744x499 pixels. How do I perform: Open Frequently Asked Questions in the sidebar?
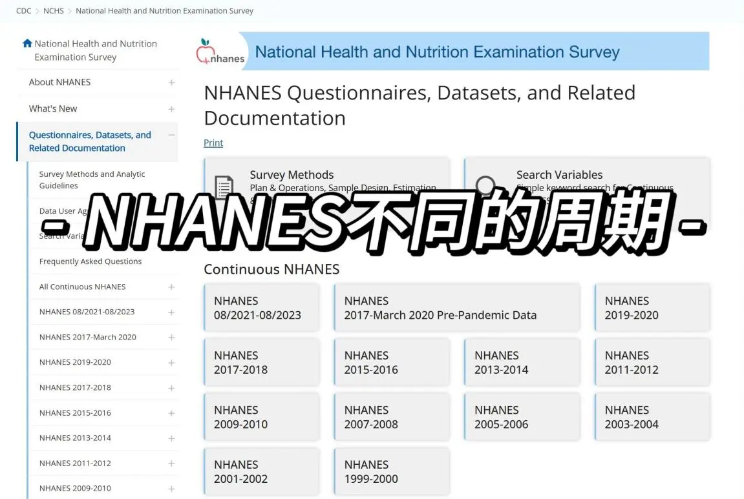click(90, 261)
